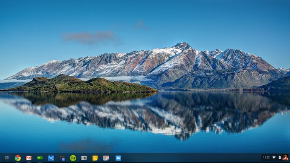Open the app launcher grid

(x=7, y=158)
